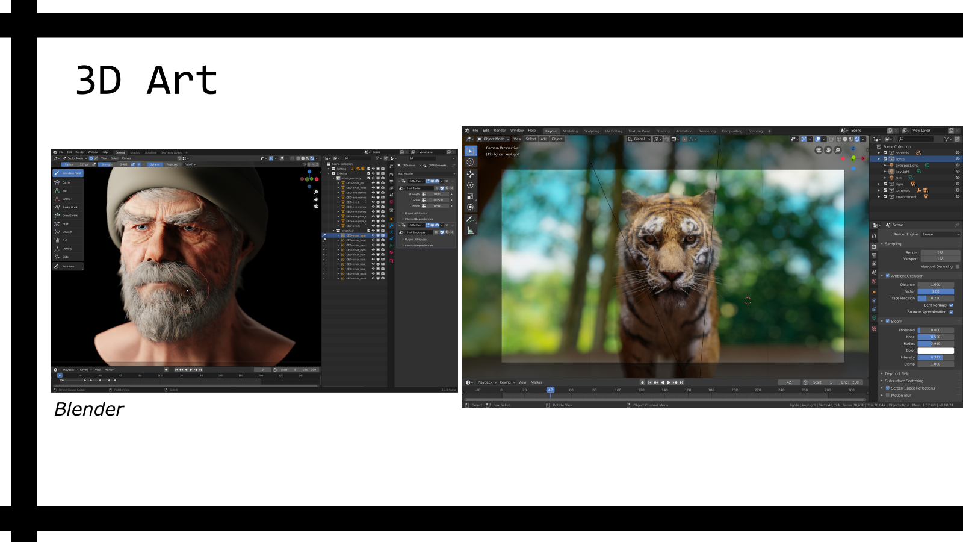
Task: Select the Move tool in tiger viewport toolbar
Action: tap(471, 174)
